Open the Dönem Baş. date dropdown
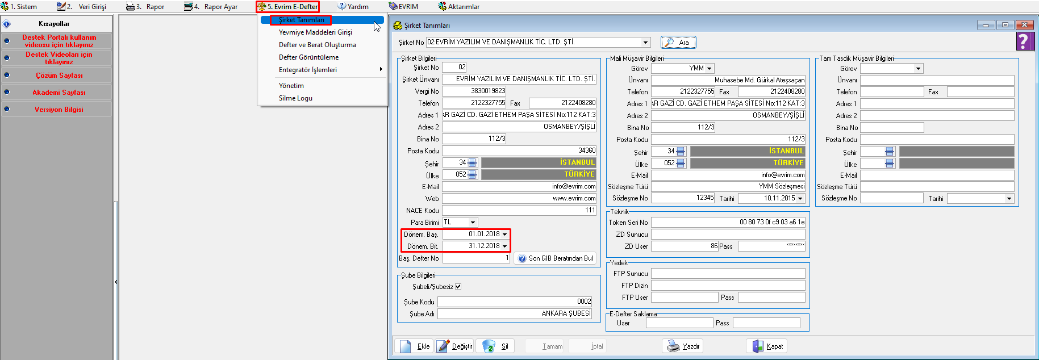This screenshot has height=360, width=1039. 504,234
